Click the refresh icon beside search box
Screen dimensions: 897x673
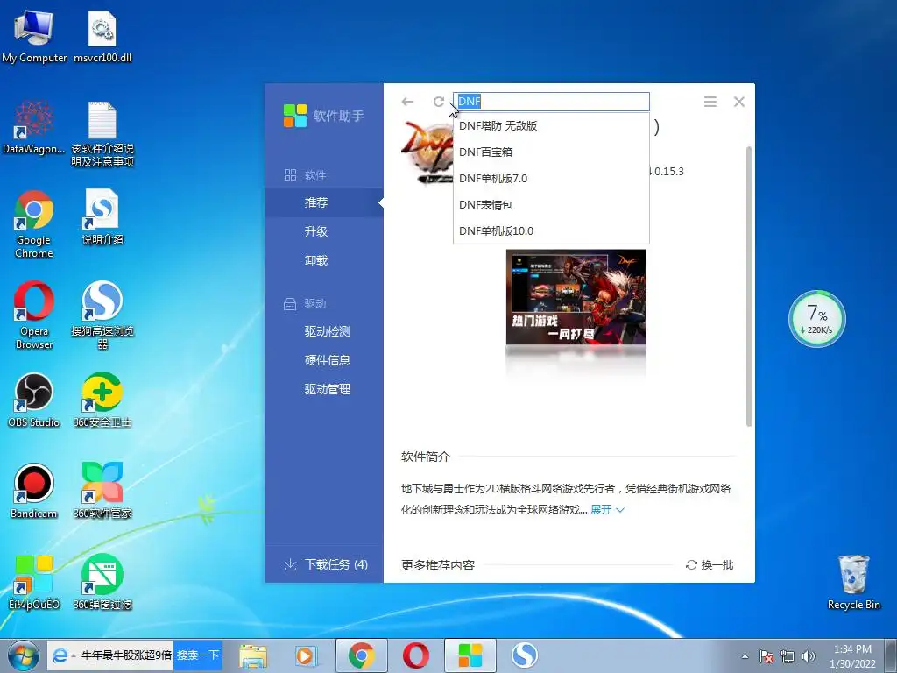click(x=439, y=102)
